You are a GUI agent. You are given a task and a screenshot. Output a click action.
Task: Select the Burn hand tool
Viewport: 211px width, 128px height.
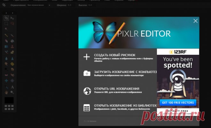point(12,69)
